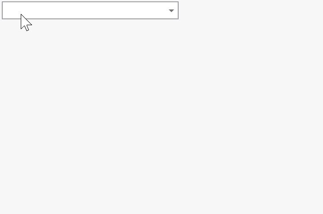Click the dropdown arrow of the empty combo box
The image size is (323, 214).
[171, 11]
